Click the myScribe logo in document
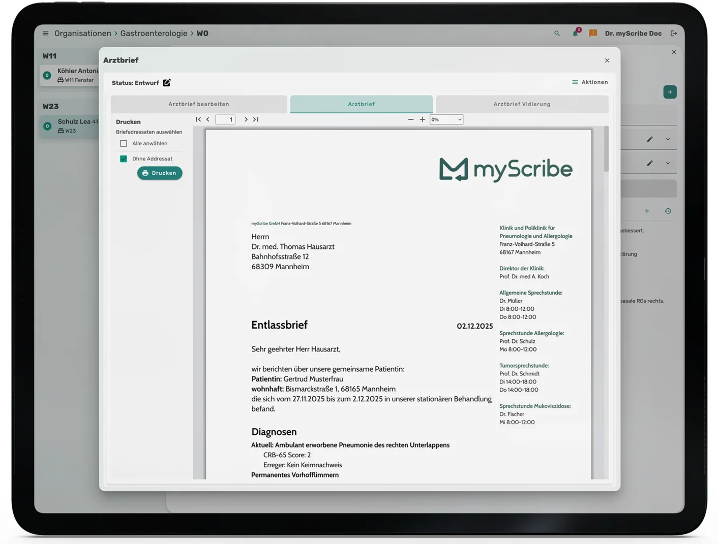The height and width of the screenshot is (544, 718). [505, 169]
